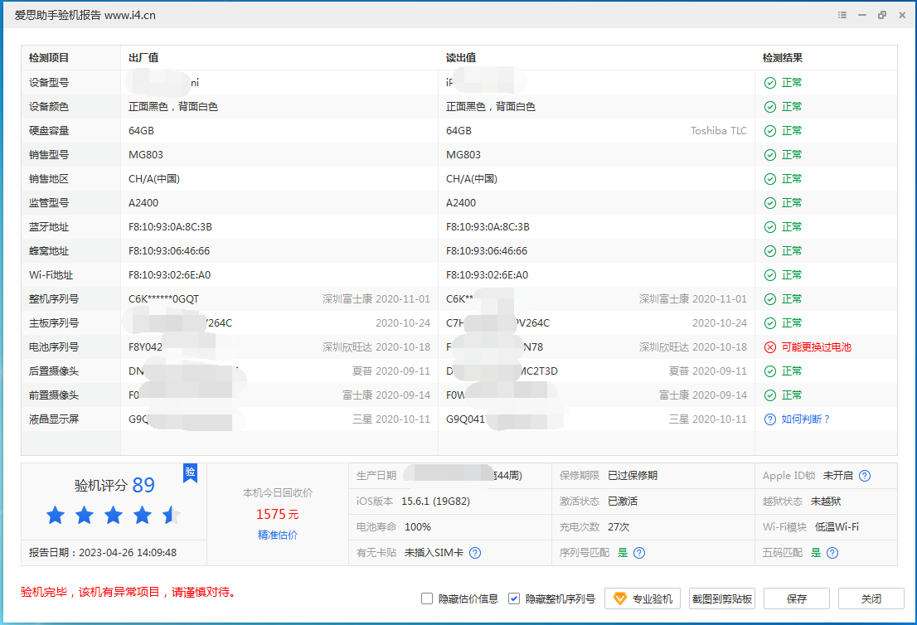This screenshot has width=917, height=625.
Task: Click the question icon in 液晶显示屏 row
Action: (x=770, y=419)
